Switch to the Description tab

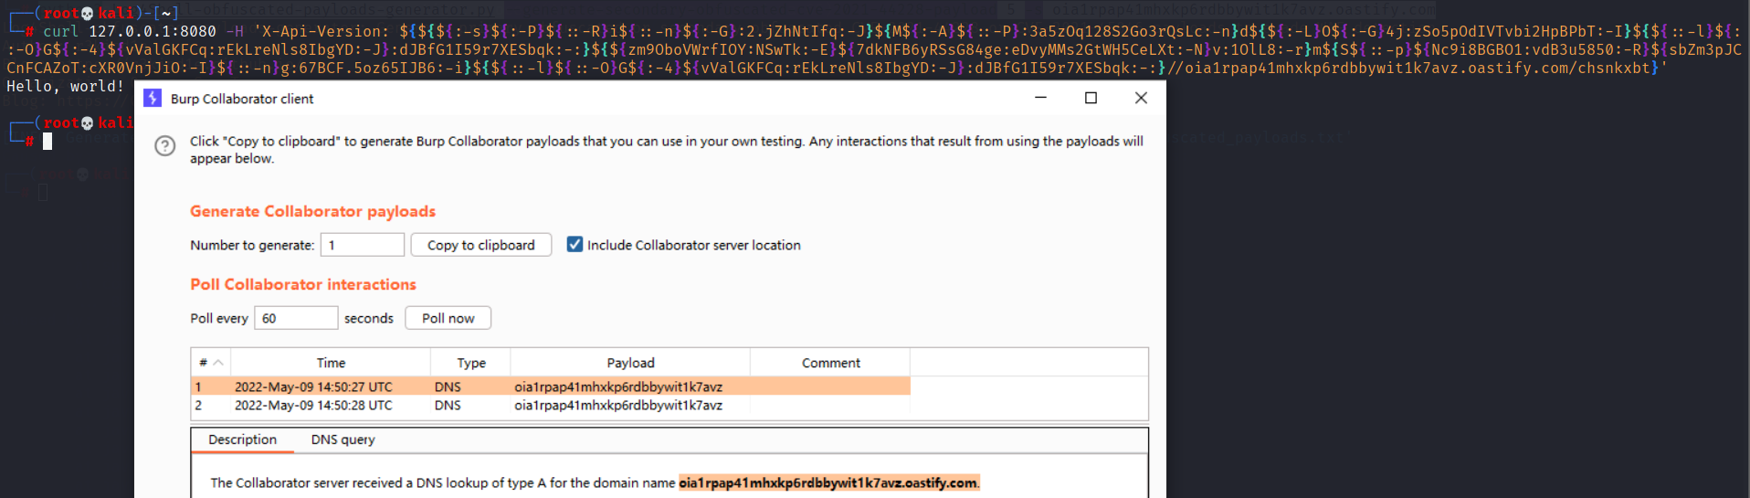[242, 440]
